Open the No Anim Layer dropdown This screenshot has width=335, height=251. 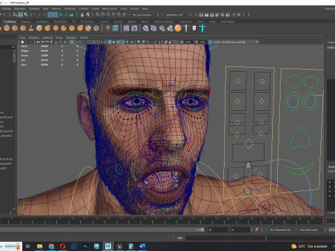308,229
